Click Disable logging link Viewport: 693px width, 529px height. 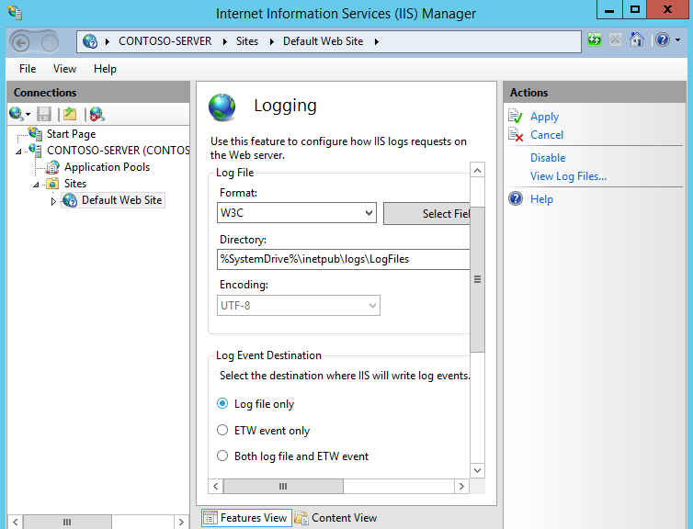click(548, 158)
